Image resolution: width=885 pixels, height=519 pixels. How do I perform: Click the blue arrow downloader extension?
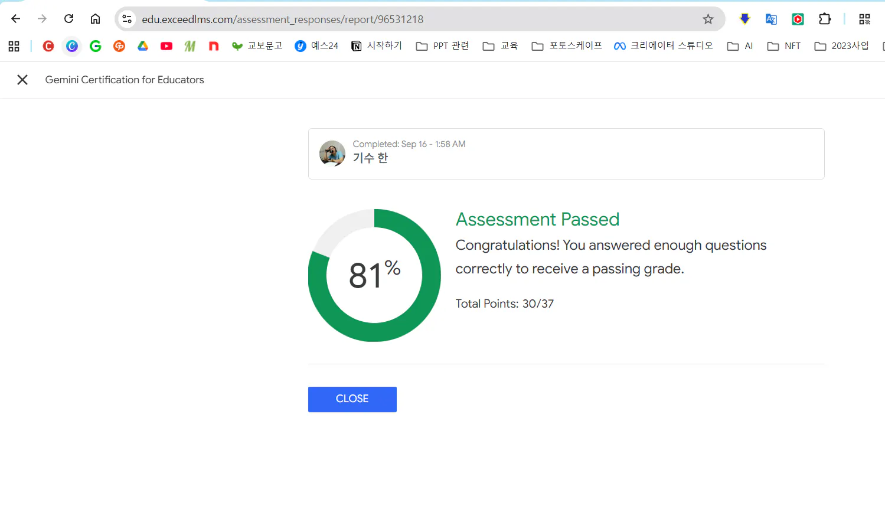tap(744, 18)
